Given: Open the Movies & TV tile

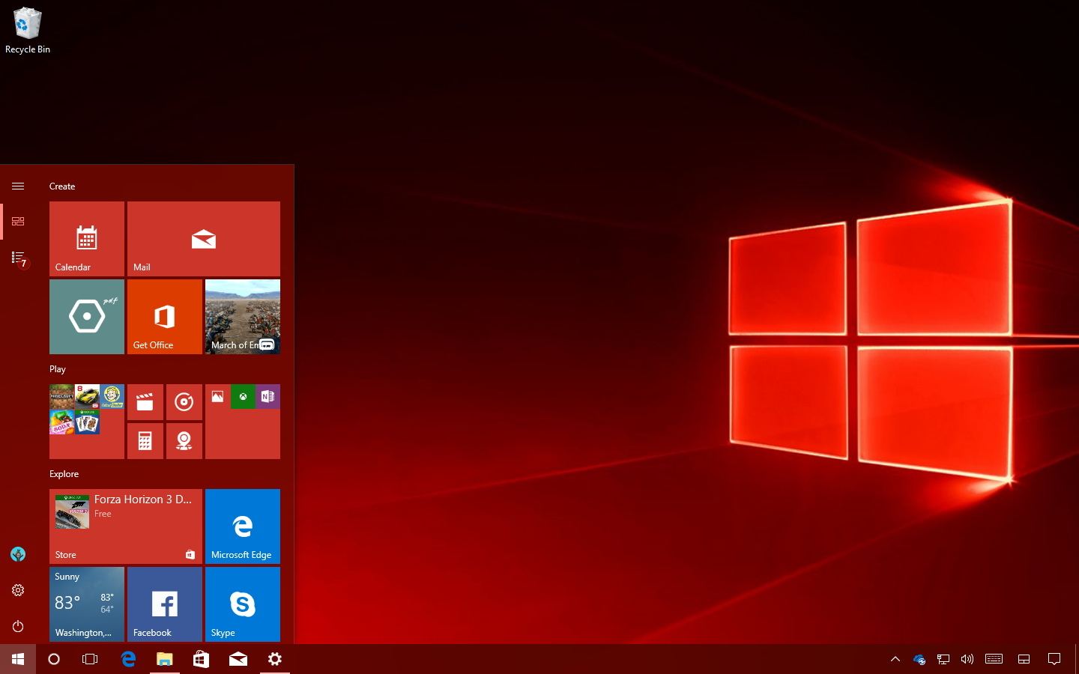Looking at the screenshot, I should coord(145,402).
